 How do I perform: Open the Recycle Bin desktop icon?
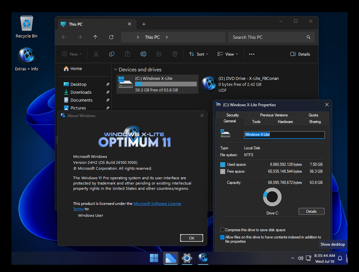pos(26,27)
